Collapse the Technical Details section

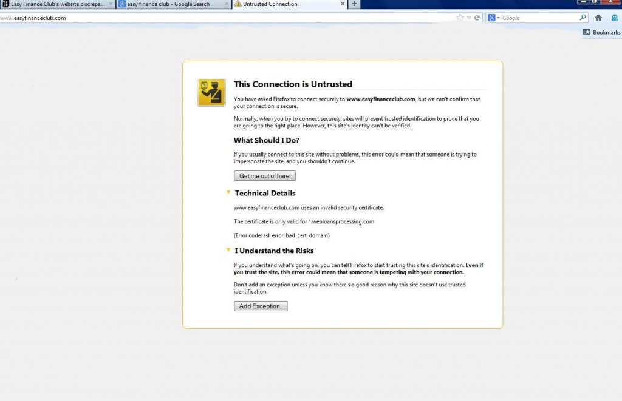(228, 193)
